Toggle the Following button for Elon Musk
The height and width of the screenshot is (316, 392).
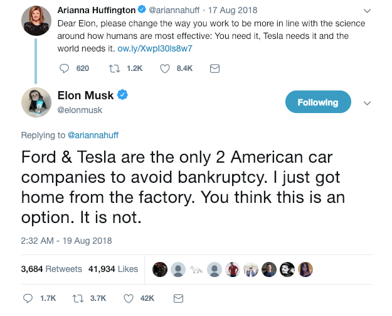317,102
